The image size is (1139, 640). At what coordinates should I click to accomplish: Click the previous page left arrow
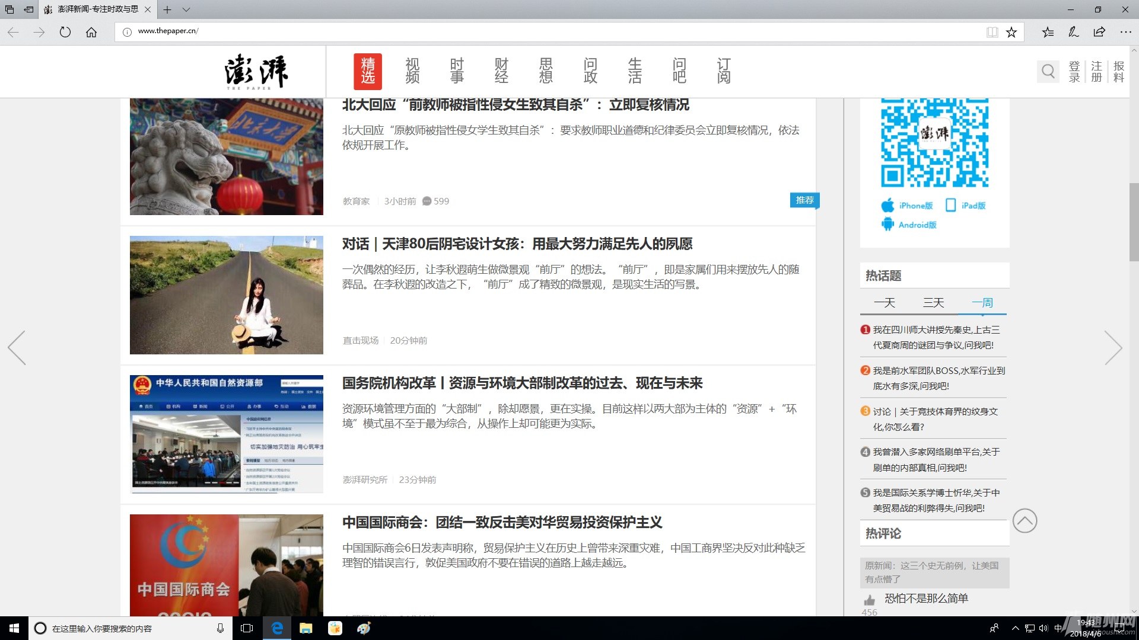pos(17,348)
